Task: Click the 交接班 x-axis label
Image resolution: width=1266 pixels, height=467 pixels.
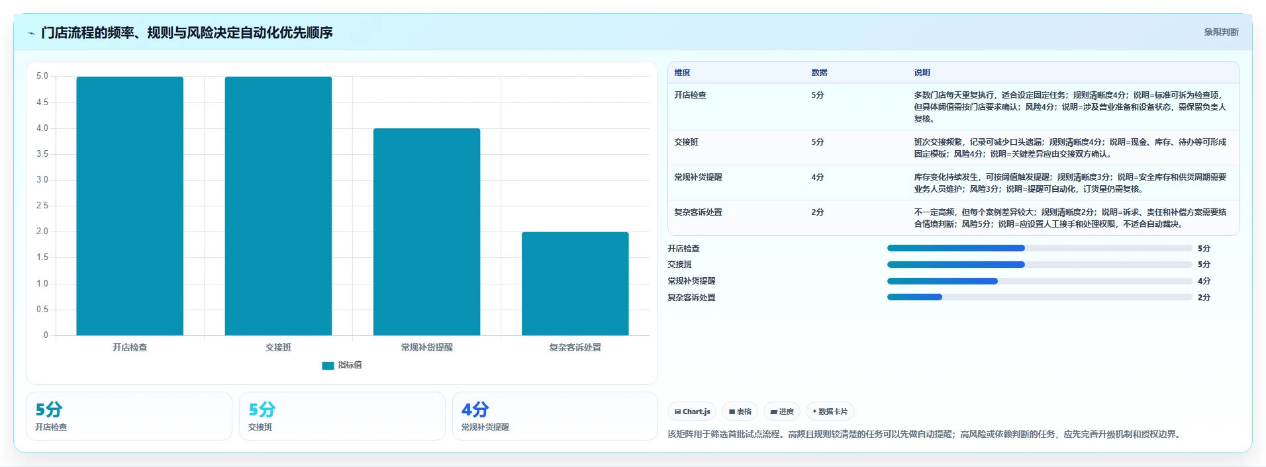Action: coord(278,347)
